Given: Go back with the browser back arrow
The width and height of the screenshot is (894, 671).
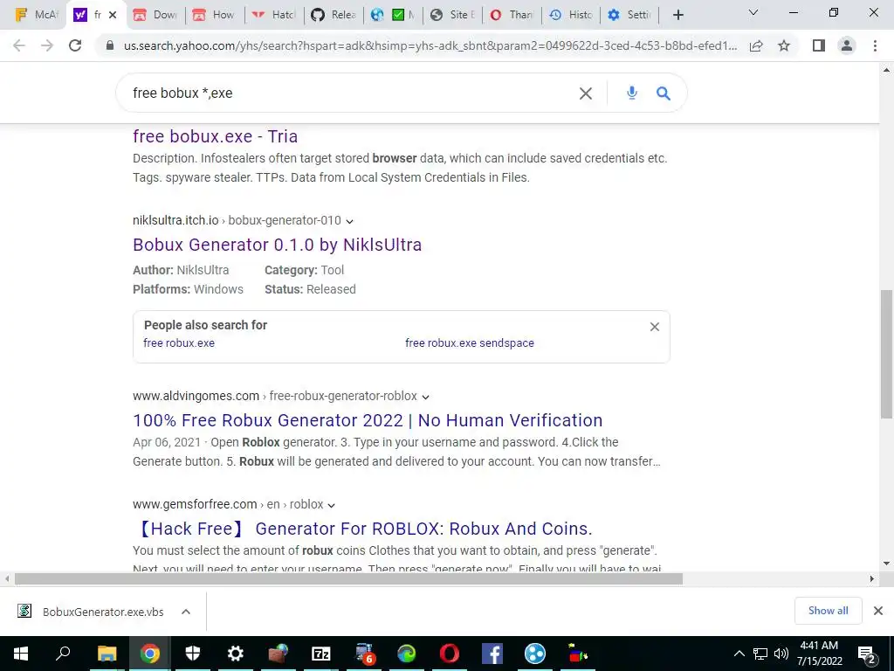Looking at the screenshot, I should pos(19,45).
